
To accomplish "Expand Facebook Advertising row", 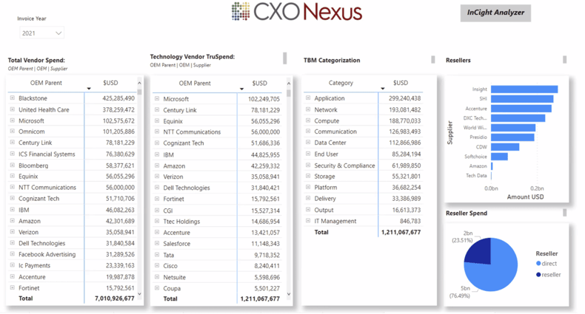I will coord(13,254).
